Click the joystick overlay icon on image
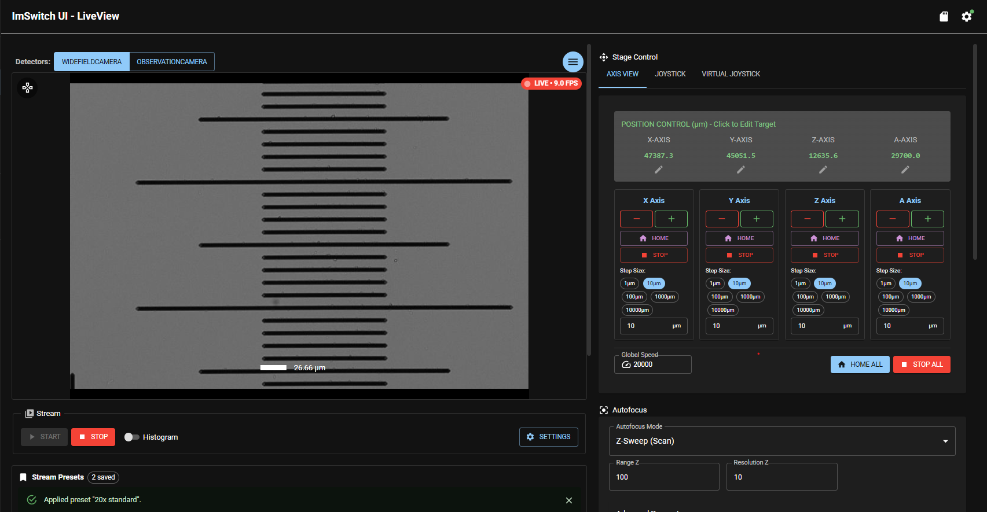Viewport: 987px width, 512px height. pos(27,88)
